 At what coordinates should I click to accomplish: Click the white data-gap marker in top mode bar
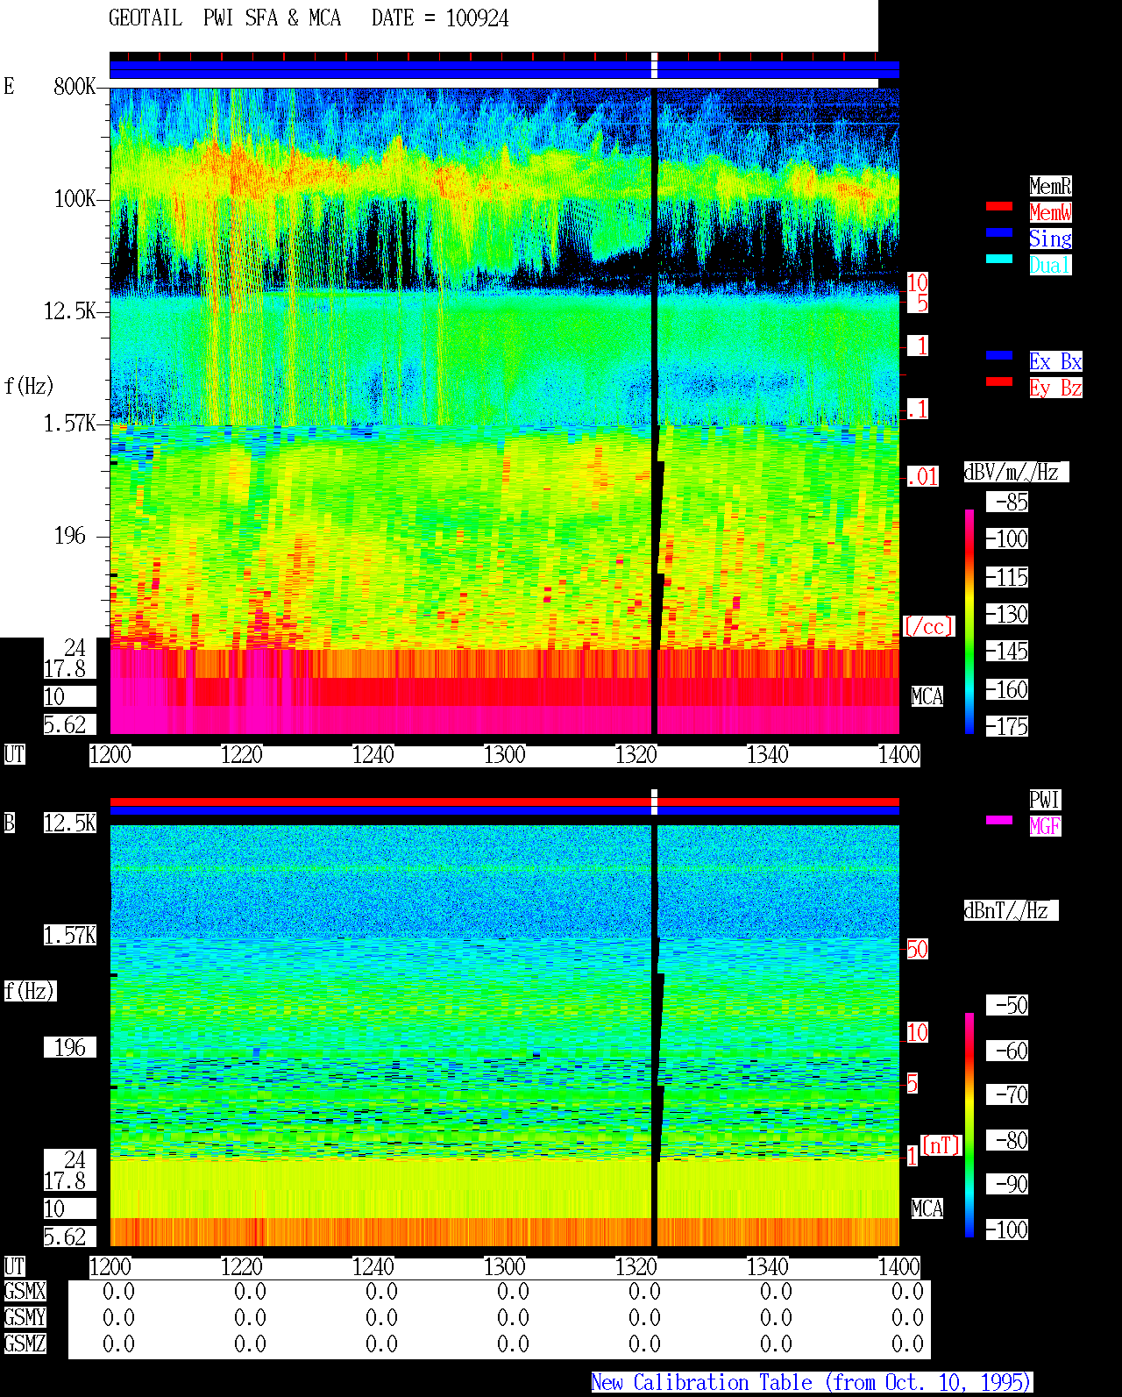(x=654, y=66)
